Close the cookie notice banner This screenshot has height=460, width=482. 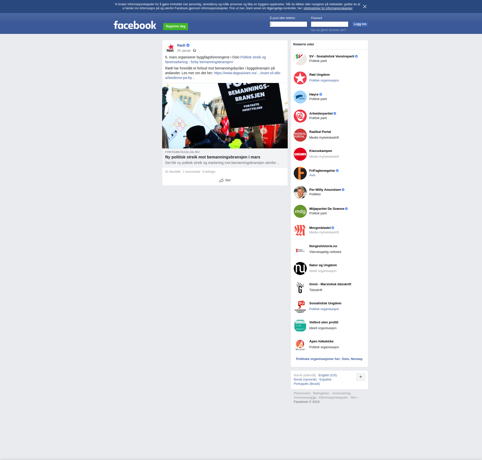(365, 7)
